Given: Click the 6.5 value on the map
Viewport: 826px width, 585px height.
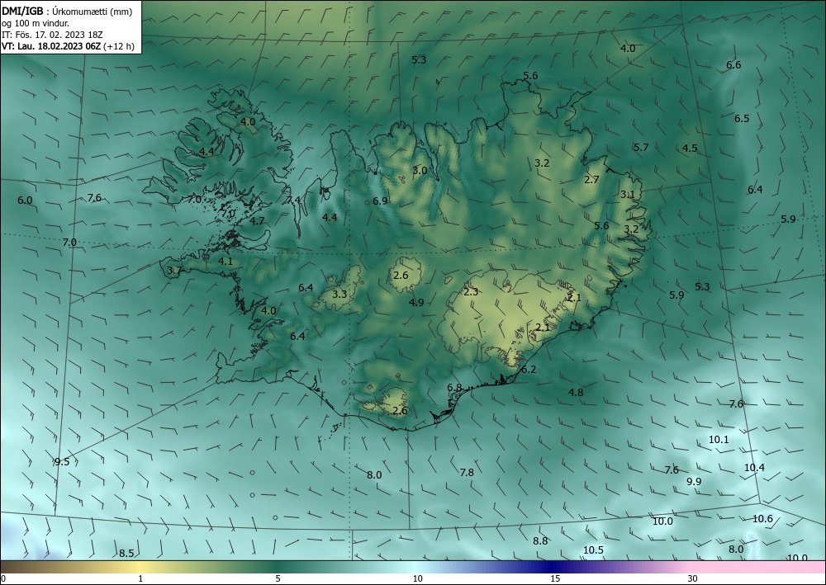Looking at the screenshot, I should point(742,118).
